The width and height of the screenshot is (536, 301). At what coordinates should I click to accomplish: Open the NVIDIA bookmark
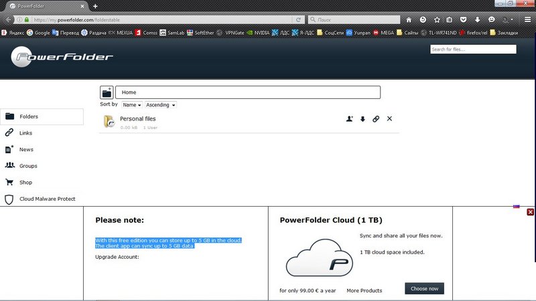tap(258, 33)
